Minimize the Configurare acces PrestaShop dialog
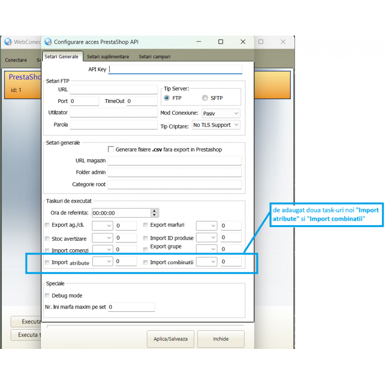Screen dimensions: 385x385 (x=199, y=42)
